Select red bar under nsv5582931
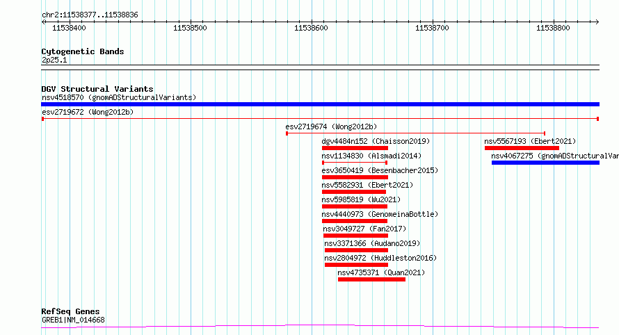The width and height of the screenshot is (619, 335). point(354,192)
